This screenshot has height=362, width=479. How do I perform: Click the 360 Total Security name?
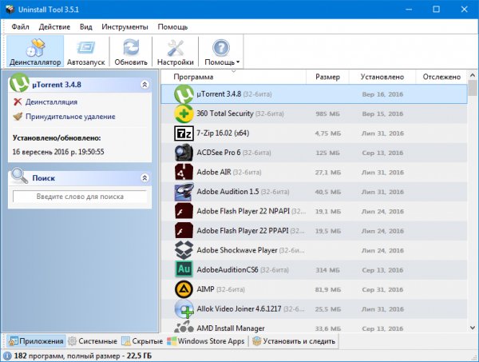pyautogui.click(x=225, y=113)
